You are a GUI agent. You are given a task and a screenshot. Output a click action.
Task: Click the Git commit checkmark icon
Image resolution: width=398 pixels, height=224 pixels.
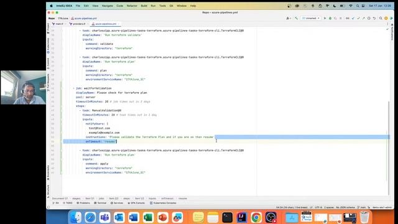pos(358,18)
